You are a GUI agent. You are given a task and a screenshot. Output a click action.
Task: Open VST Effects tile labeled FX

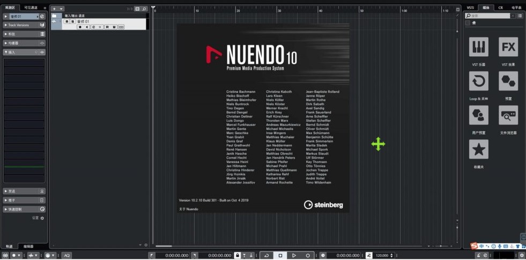coord(508,47)
